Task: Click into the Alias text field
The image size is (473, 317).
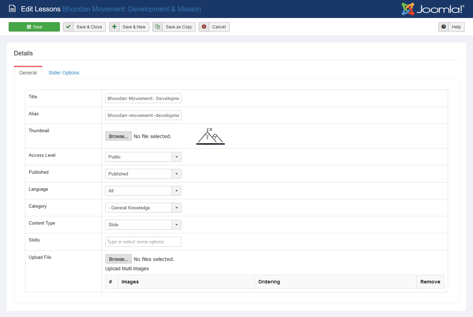Action: click(143, 115)
